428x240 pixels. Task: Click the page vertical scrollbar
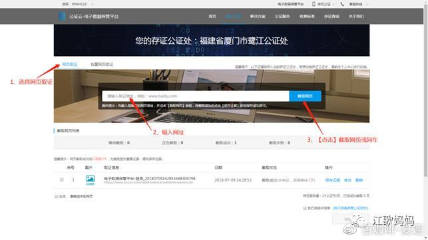426,90
